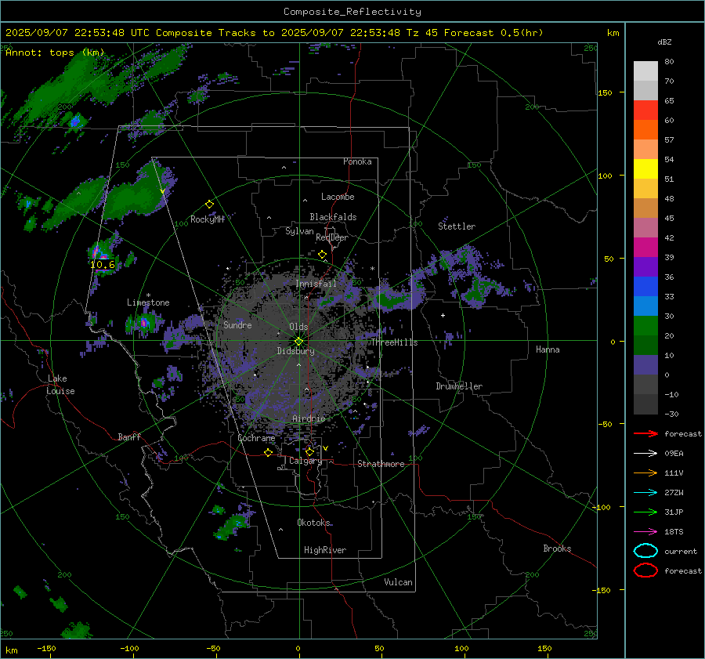This screenshot has height=659, width=705.
Task: Pick the red 60-65 dBZ swatch
Action: coord(645,110)
